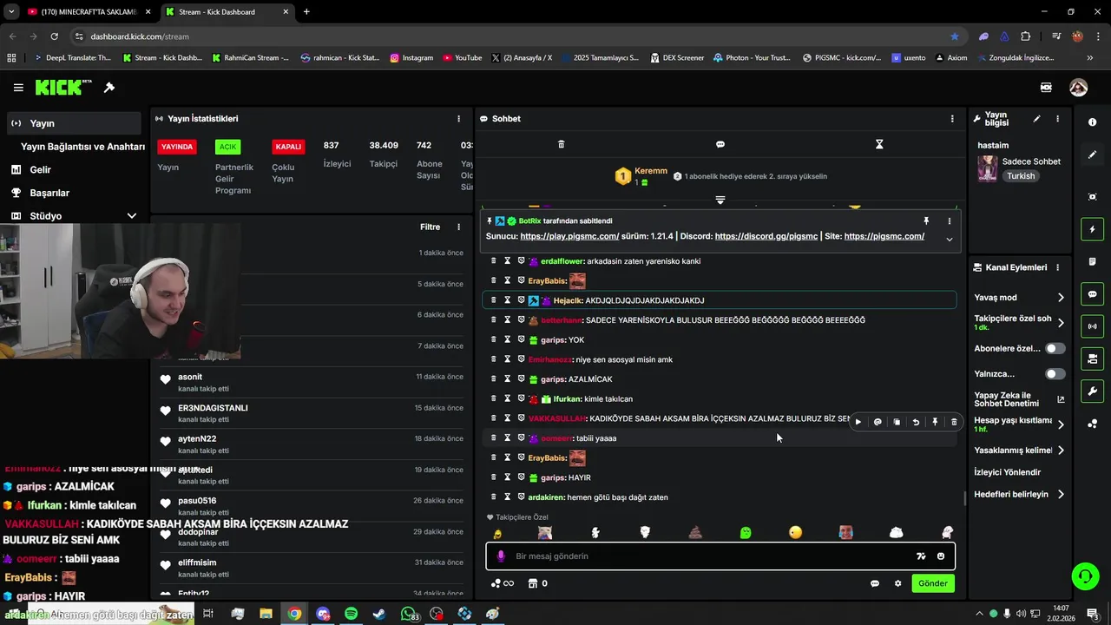Expand Yasaklanmış kelimeler settings

(x=1061, y=451)
